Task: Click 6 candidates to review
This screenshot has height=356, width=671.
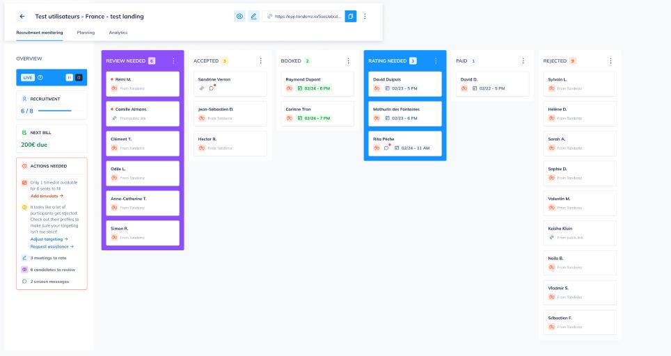Action: [x=53, y=270]
